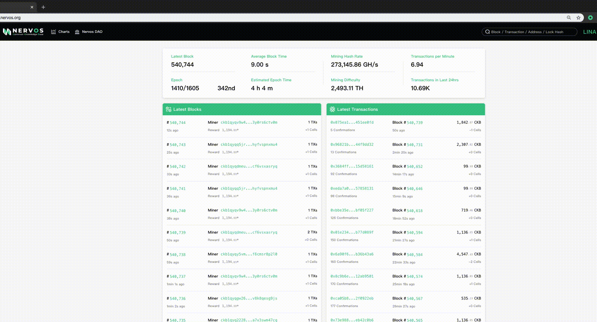
Task: Select Estimated Epoch Time 4 h 4 m
Action: 262,88
